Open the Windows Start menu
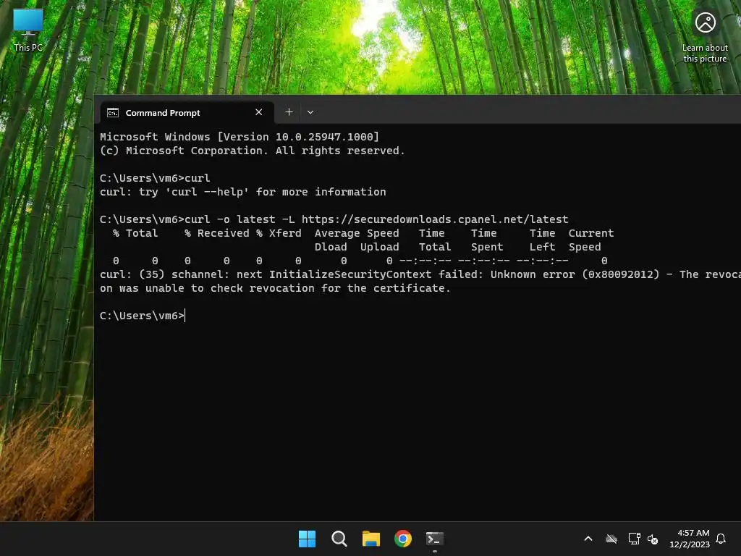This screenshot has width=741, height=556. coord(307,539)
